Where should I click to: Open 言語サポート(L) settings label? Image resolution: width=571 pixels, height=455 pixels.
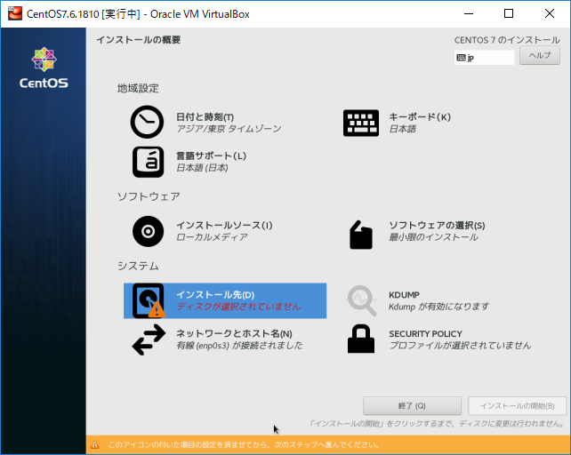211,156
